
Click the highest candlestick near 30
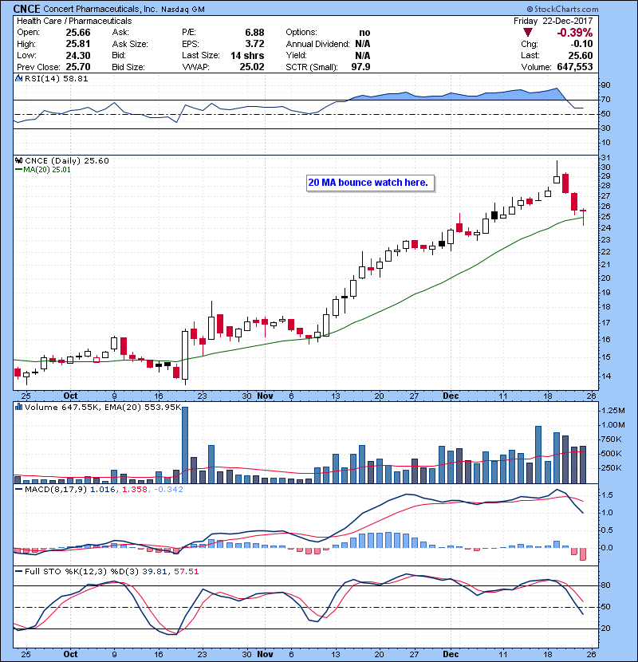coord(557,172)
